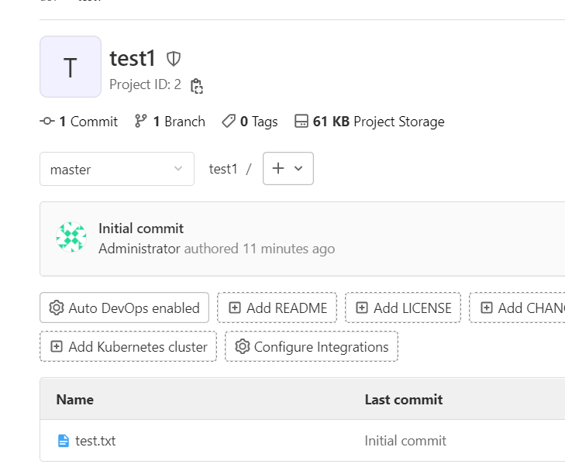This screenshot has width=565, height=471.
Task: Click the shield visibility icon beside test1
Action: click(x=174, y=58)
